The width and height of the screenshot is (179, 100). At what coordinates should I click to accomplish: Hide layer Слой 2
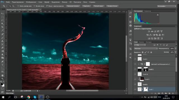coord(135,69)
